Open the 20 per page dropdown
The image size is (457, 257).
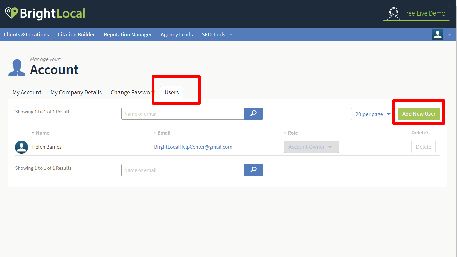pos(373,114)
